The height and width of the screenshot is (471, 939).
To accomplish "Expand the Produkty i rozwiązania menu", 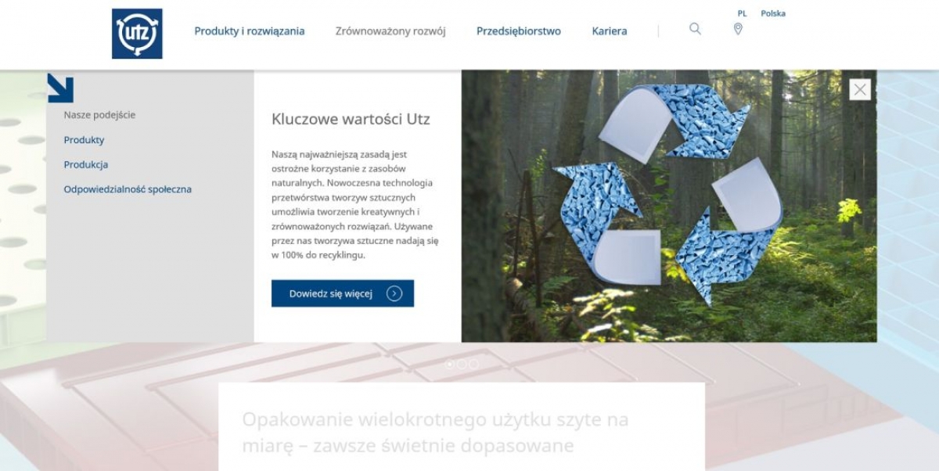I will click(x=250, y=31).
